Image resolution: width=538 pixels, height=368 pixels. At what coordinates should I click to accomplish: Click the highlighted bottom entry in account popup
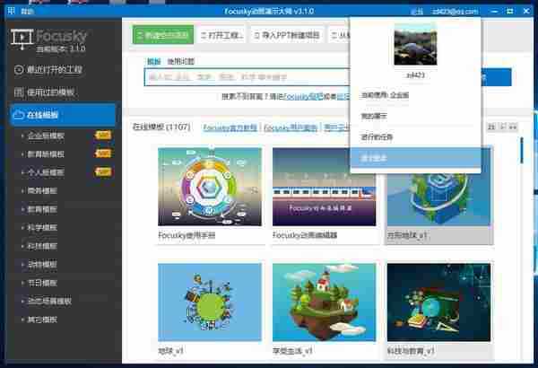(x=415, y=158)
